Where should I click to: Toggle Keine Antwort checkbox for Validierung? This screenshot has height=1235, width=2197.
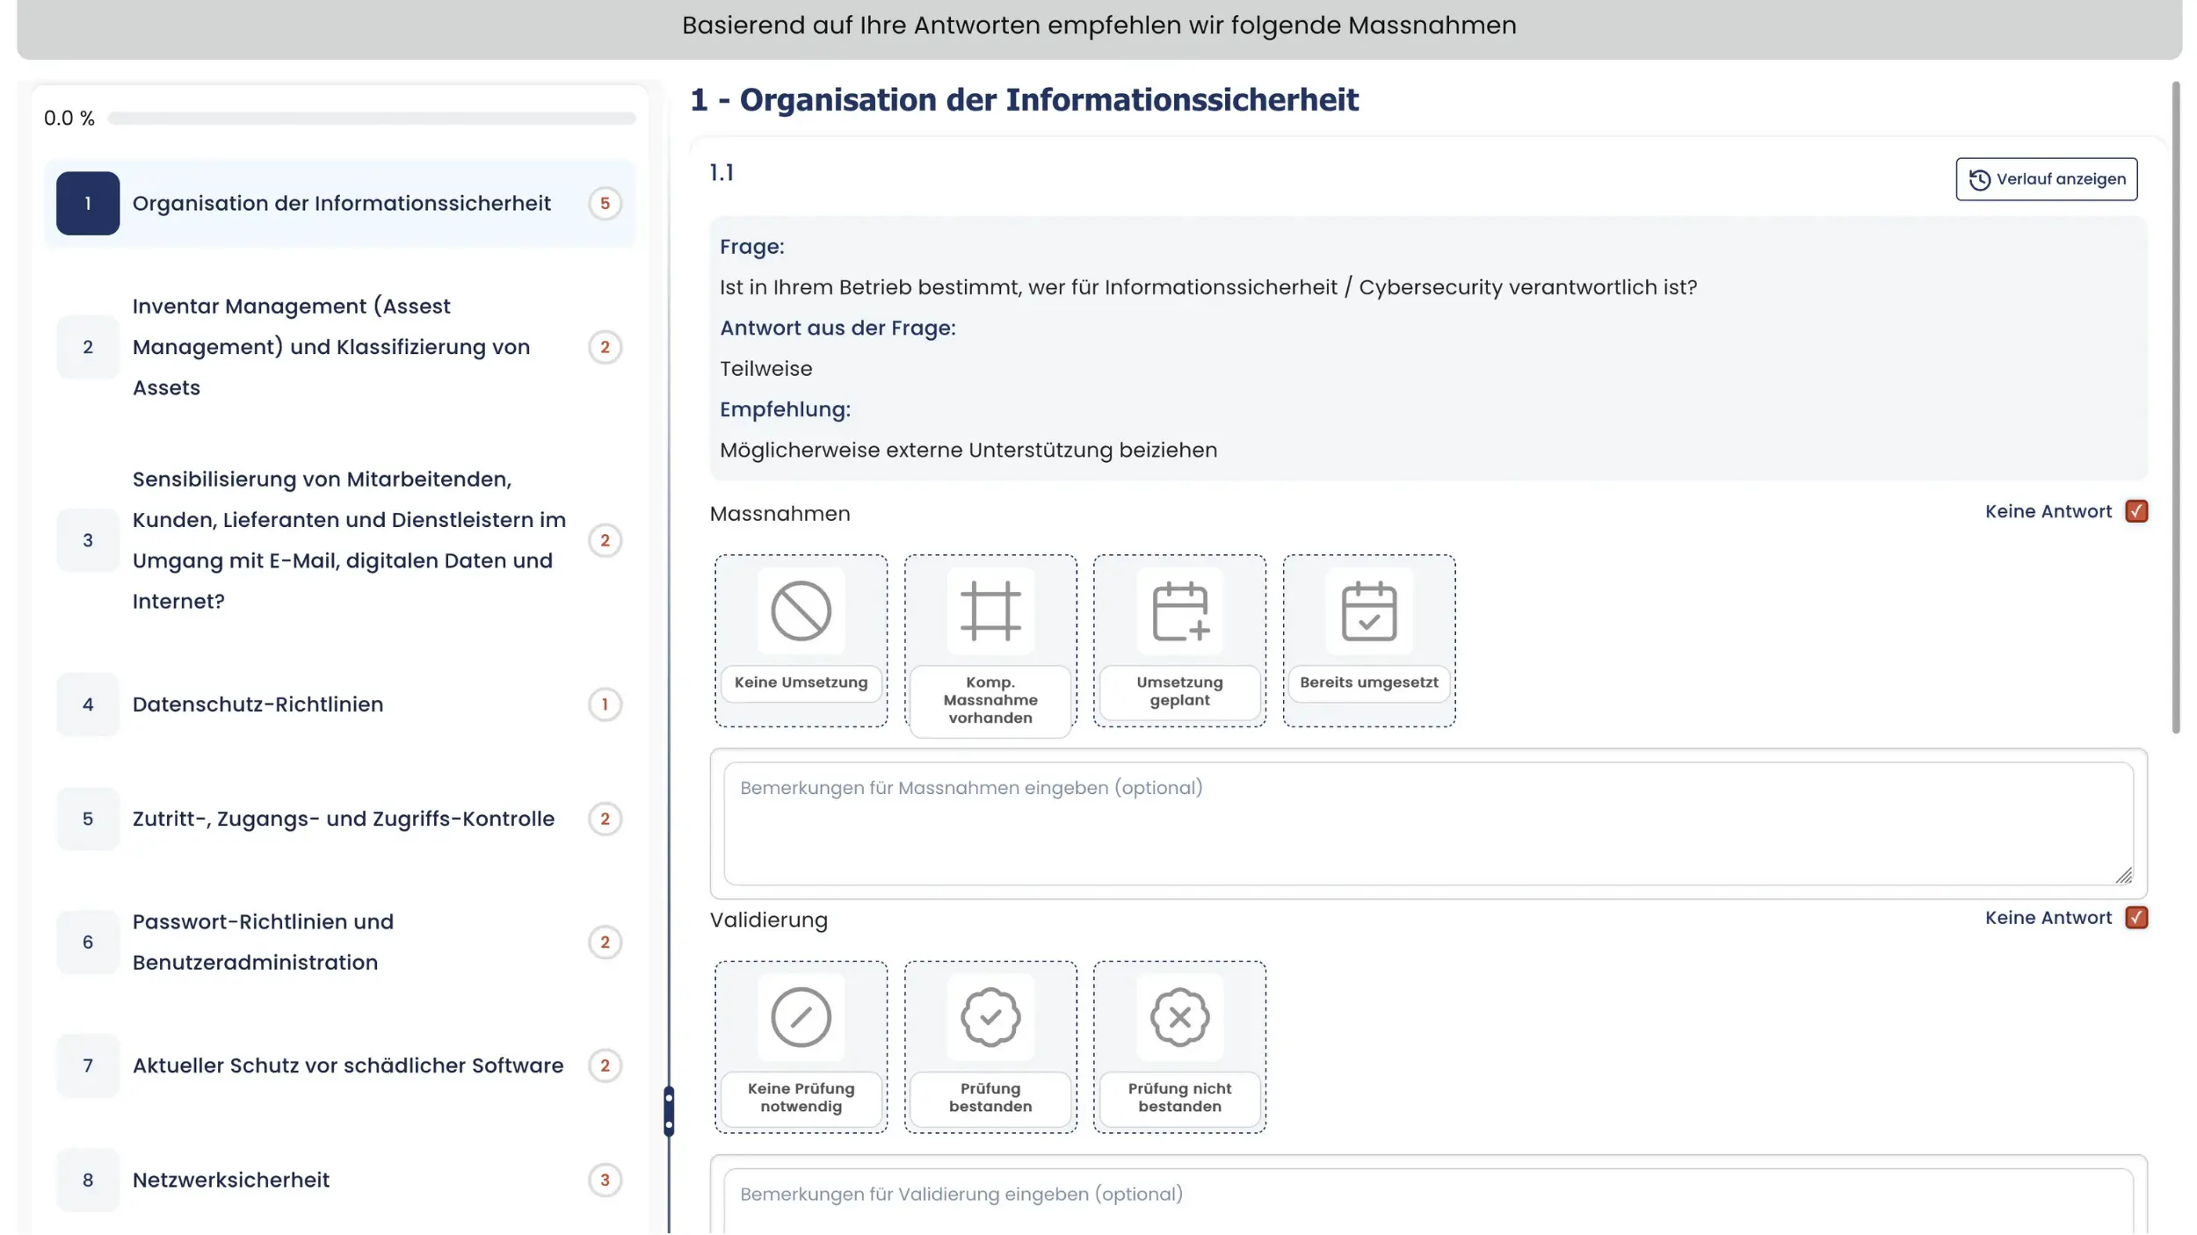pyautogui.click(x=2136, y=918)
